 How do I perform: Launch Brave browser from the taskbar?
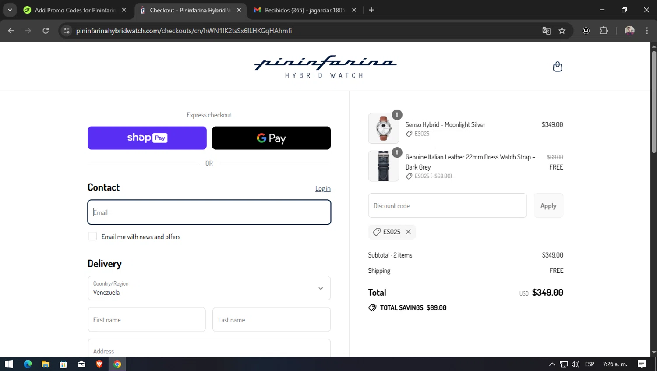click(99, 364)
